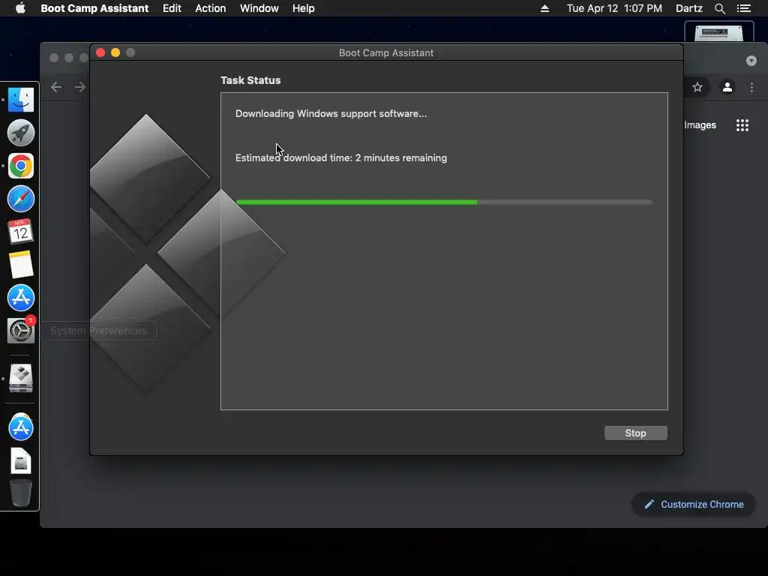Click 'Estimated download time: 2 minutes remaining'
The height and width of the screenshot is (576, 768).
(x=341, y=157)
